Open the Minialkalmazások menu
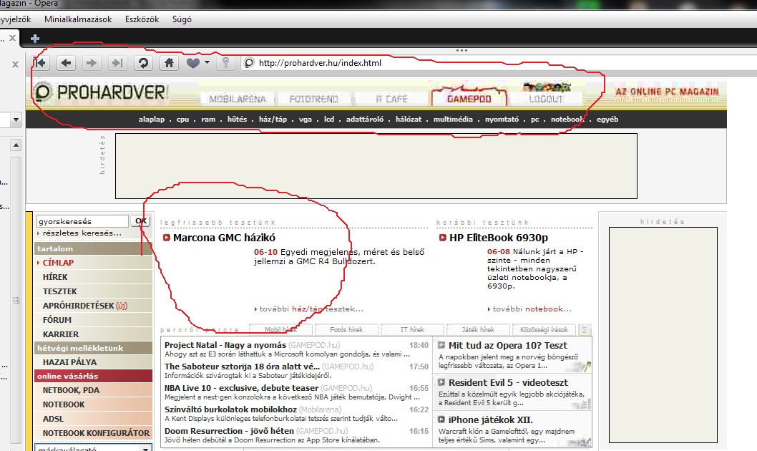Viewport: 757px width, 451px height. pyautogui.click(x=78, y=19)
